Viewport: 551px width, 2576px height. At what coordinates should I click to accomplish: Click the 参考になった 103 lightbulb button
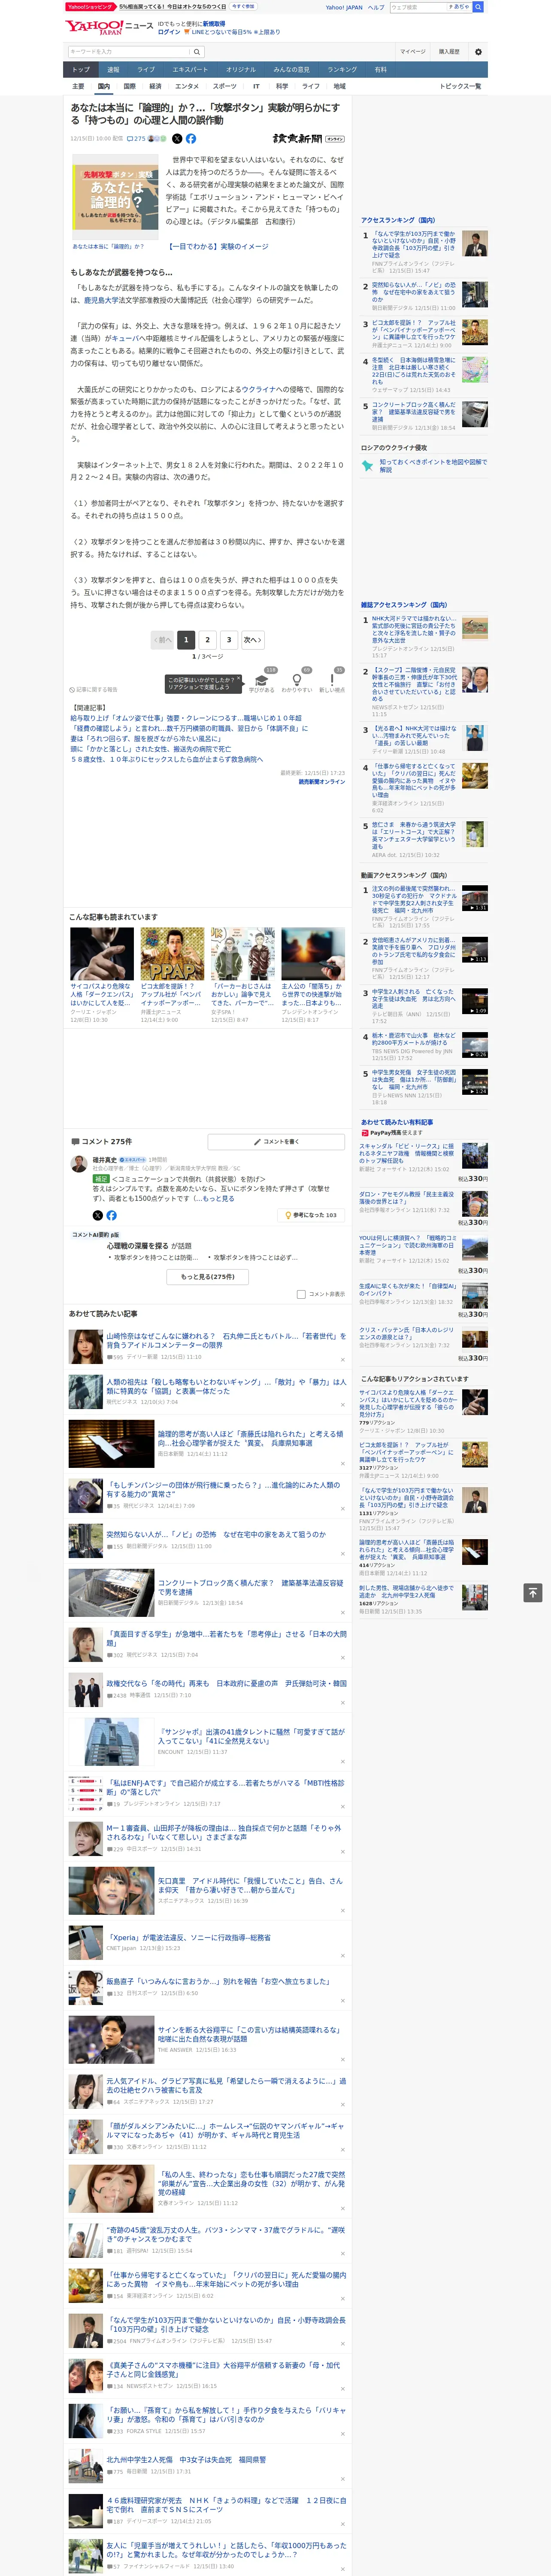[x=312, y=1215]
